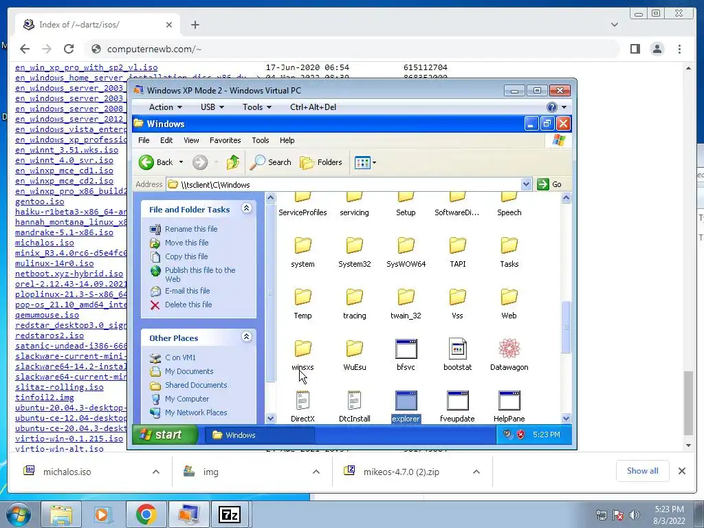This screenshot has width=704, height=528.
Task: Expand the mikeos-4.7.0 (2).zip download options
Action: (476, 472)
